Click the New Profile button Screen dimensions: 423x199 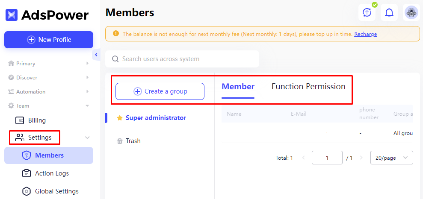(49, 40)
